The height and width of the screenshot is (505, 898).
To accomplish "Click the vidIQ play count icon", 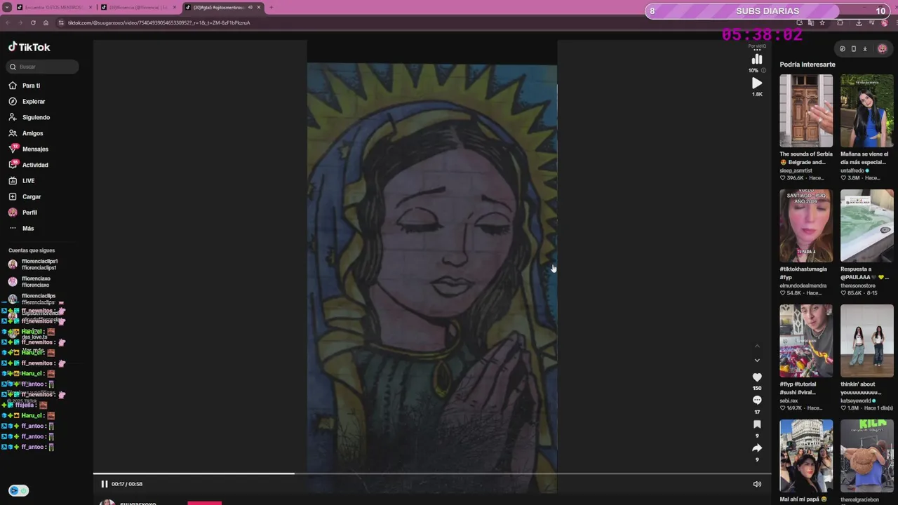I will click(x=757, y=83).
